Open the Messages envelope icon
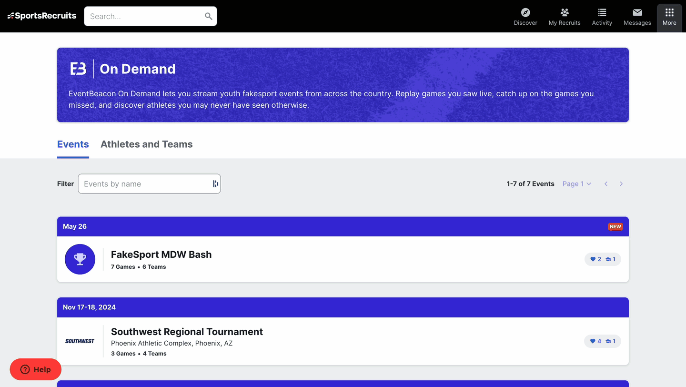 coord(637,12)
